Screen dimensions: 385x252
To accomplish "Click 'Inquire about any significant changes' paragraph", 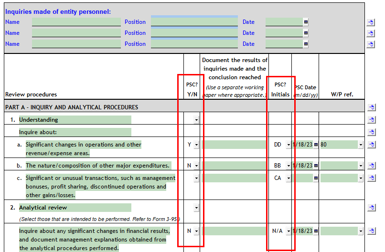I will click(x=95, y=240).
